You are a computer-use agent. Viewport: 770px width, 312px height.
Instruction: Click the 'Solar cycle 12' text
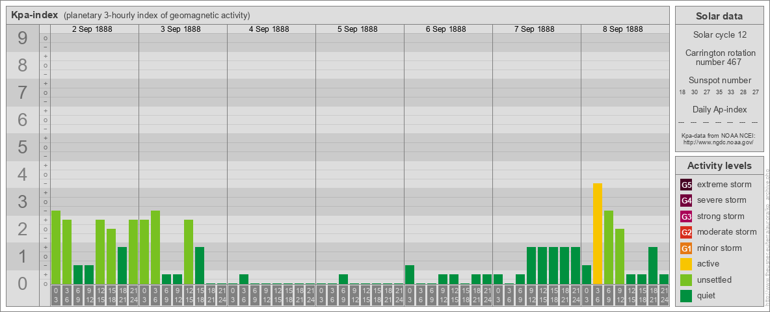point(719,35)
